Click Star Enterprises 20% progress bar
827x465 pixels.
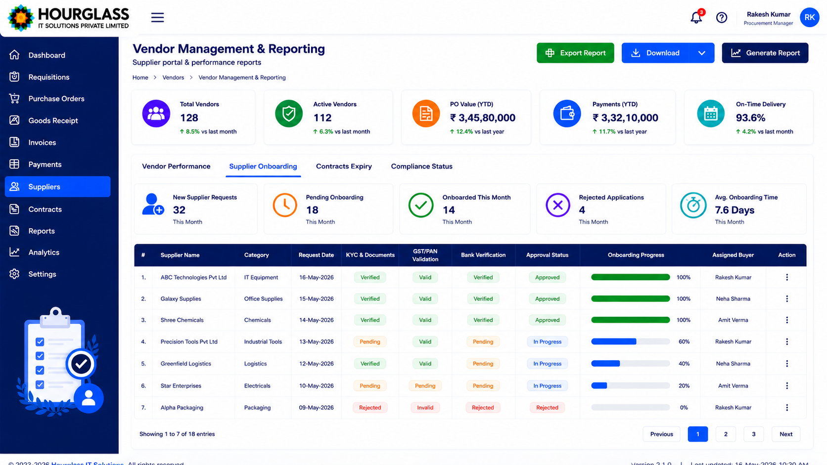(x=631, y=385)
